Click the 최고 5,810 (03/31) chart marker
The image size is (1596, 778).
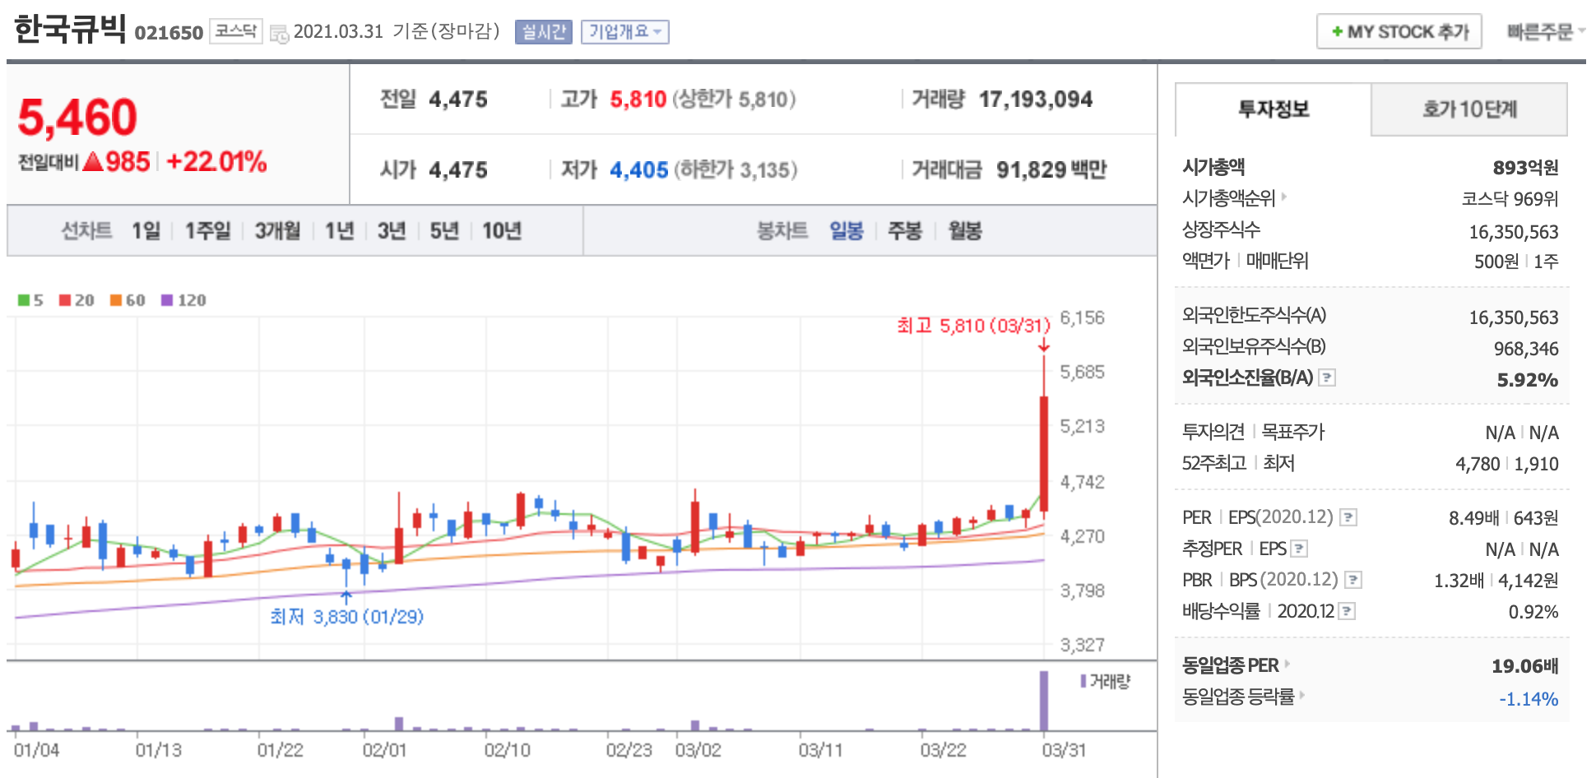tap(973, 326)
